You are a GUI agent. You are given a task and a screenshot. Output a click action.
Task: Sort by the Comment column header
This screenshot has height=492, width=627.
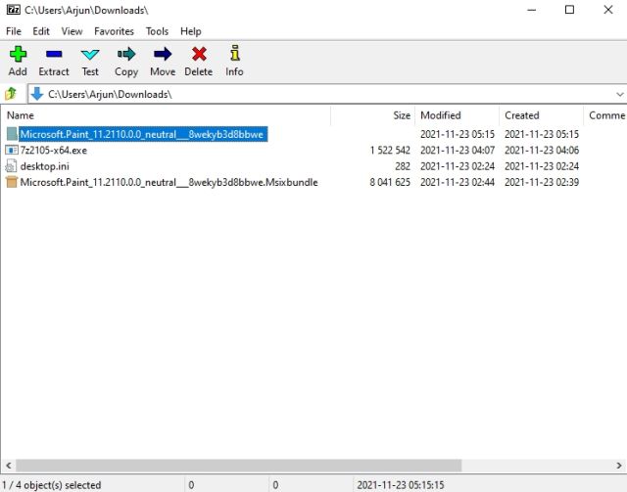(x=605, y=115)
